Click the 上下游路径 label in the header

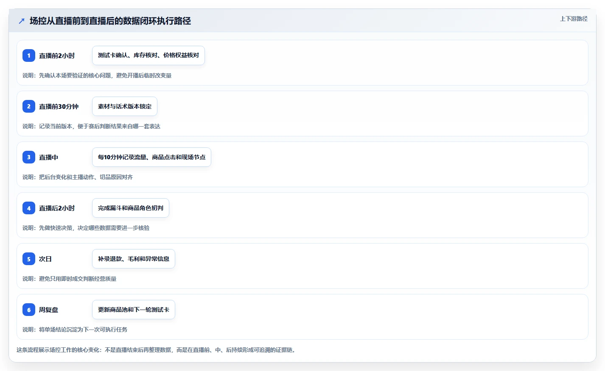click(574, 19)
